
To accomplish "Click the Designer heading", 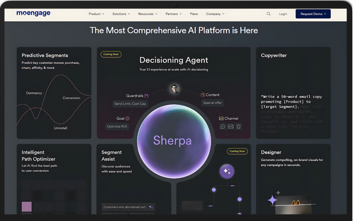I will coord(271,152).
